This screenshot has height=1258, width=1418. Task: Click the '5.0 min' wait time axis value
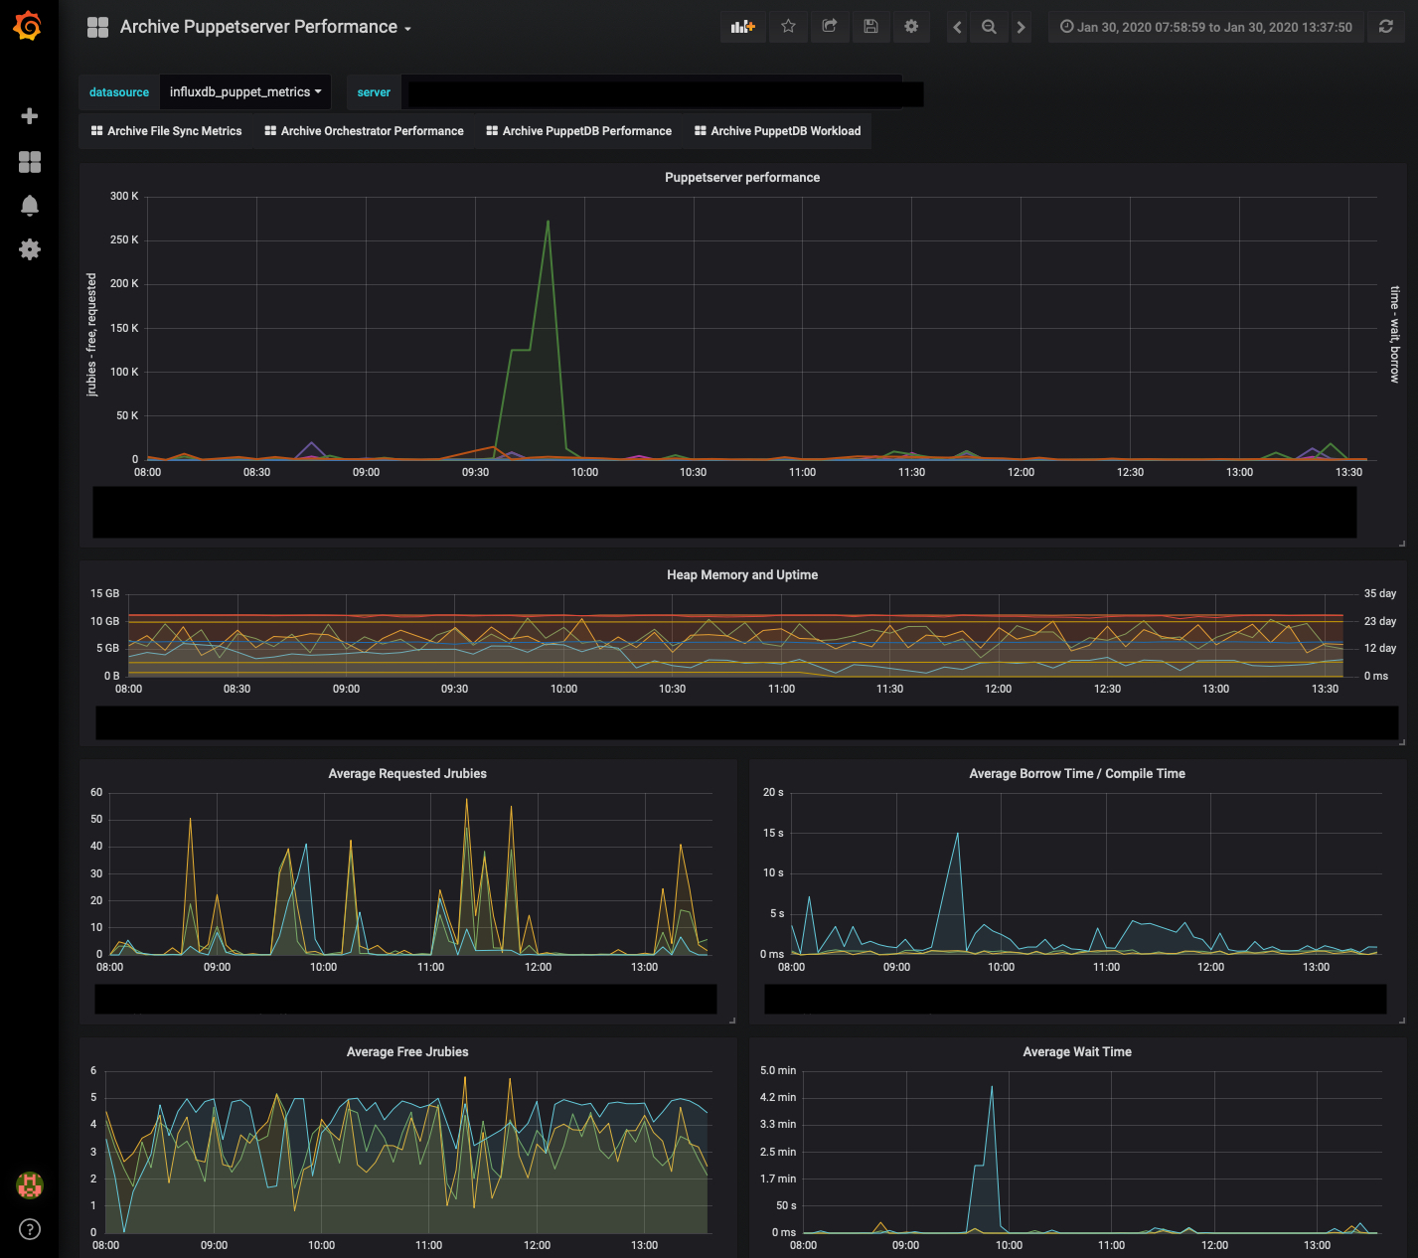click(x=778, y=1070)
